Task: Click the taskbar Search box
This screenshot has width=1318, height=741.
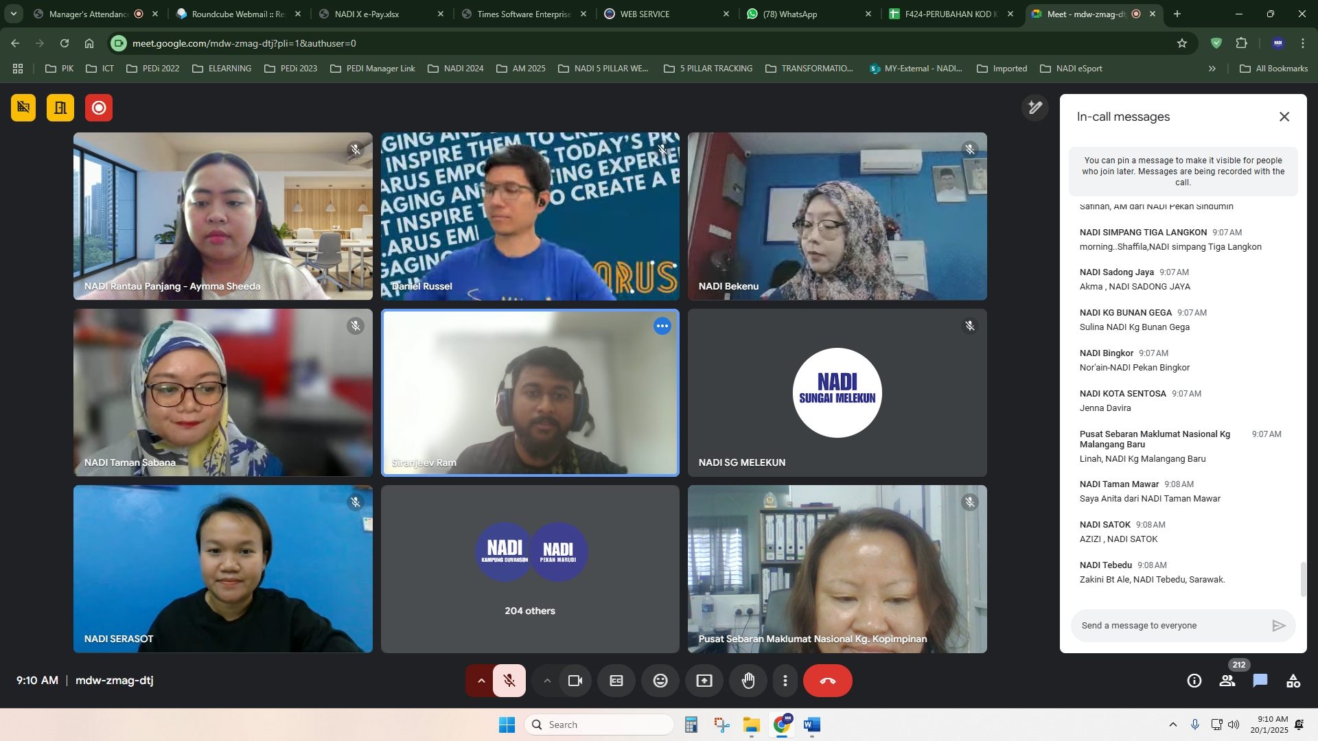Action: [x=599, y=725]
